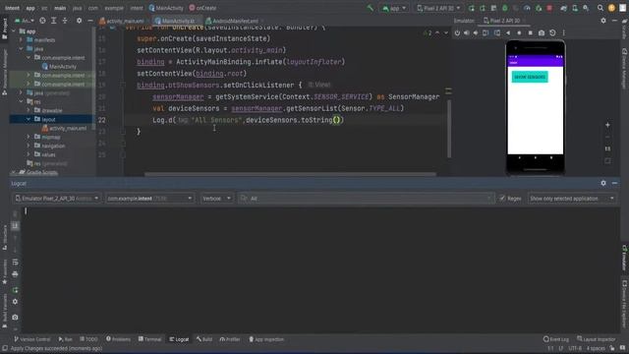Image resolution: width=629 pixels, height=354 pixels.
Task: Open Version Control tool window tab
Action: [x=32, y=339]
